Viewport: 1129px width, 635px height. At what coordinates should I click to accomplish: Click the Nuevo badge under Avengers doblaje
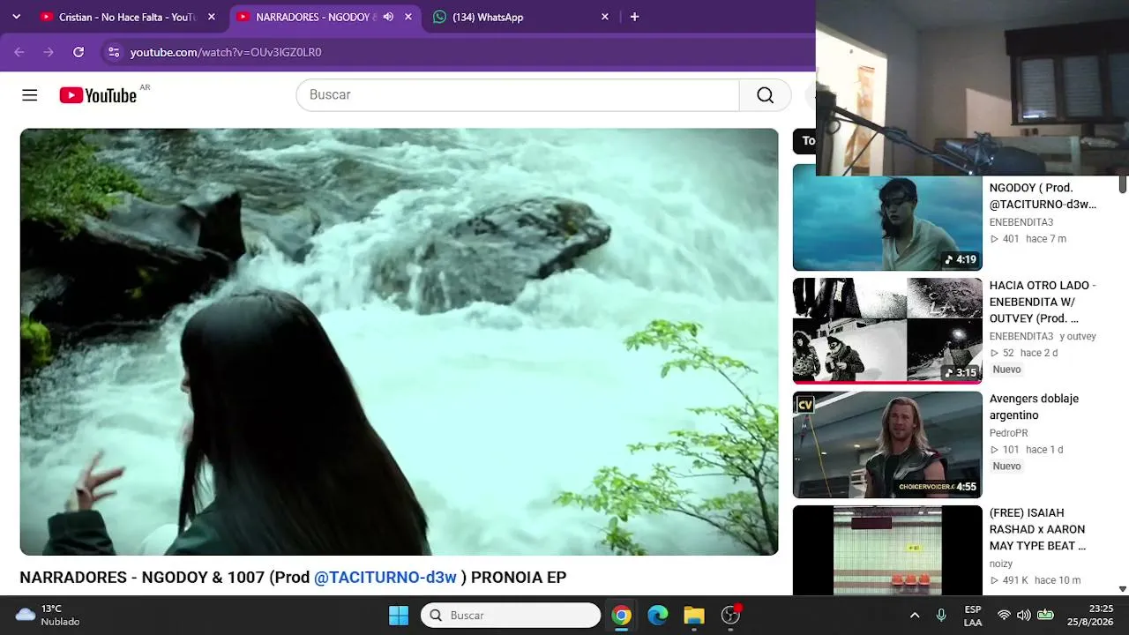[1006, 466]
